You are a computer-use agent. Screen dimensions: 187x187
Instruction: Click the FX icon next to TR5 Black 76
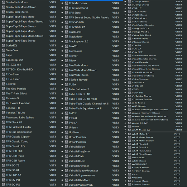[x=3, y=122]
